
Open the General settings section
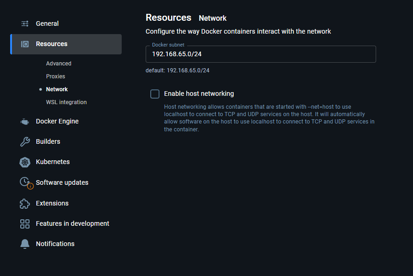[47, 23]
